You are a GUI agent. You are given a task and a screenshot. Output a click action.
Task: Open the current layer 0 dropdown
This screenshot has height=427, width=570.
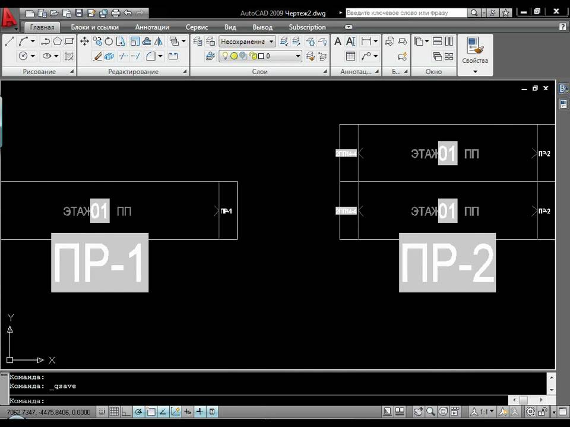pyautogui.click(x=260, y=56)
